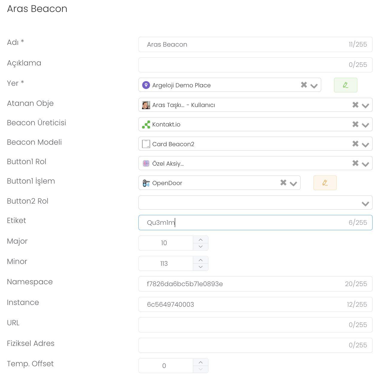Decrease the Major value

pos(201,247)
